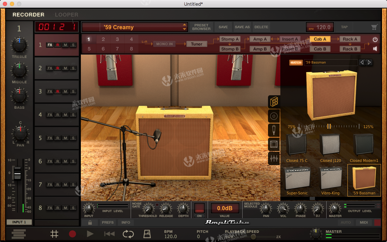
Task: Select the Cab A module tab
Action: (320, 39)
